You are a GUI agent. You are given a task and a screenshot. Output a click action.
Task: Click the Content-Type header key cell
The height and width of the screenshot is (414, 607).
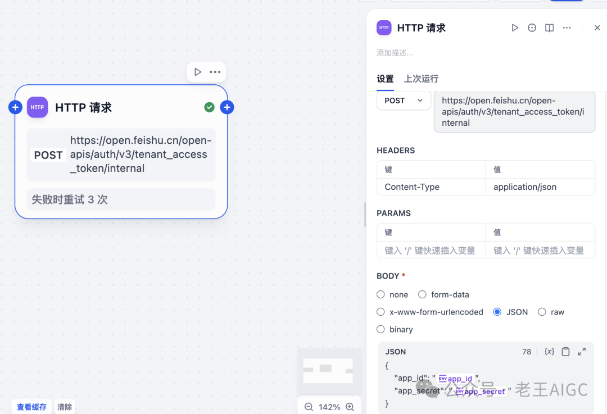431,187
